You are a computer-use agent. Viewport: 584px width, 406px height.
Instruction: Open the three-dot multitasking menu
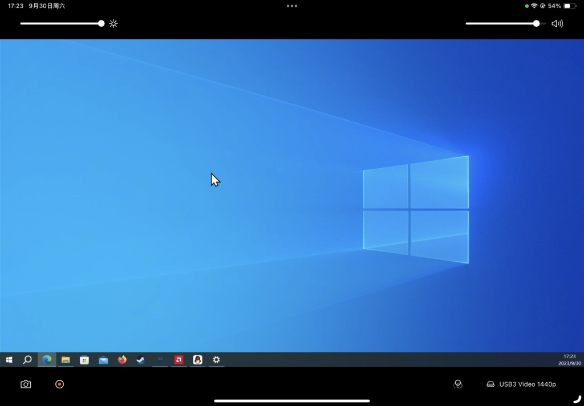(292, 6)
